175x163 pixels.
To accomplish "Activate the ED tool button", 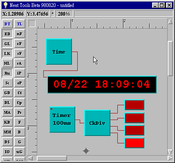I will coord(7,34).
